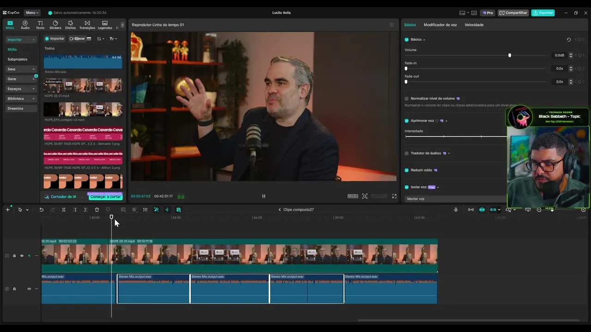Click the Exportar button
The width and height of the screenshot is (591, 332).
pos(543,13)
